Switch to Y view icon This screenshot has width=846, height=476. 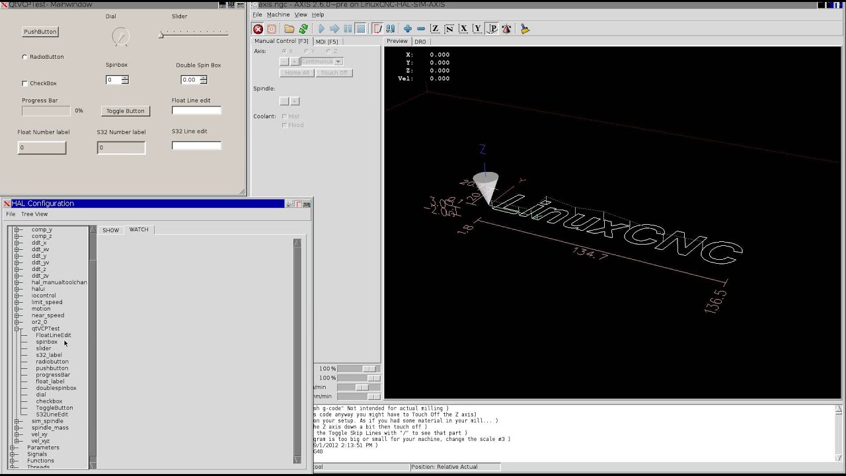(x=477, y=29)
